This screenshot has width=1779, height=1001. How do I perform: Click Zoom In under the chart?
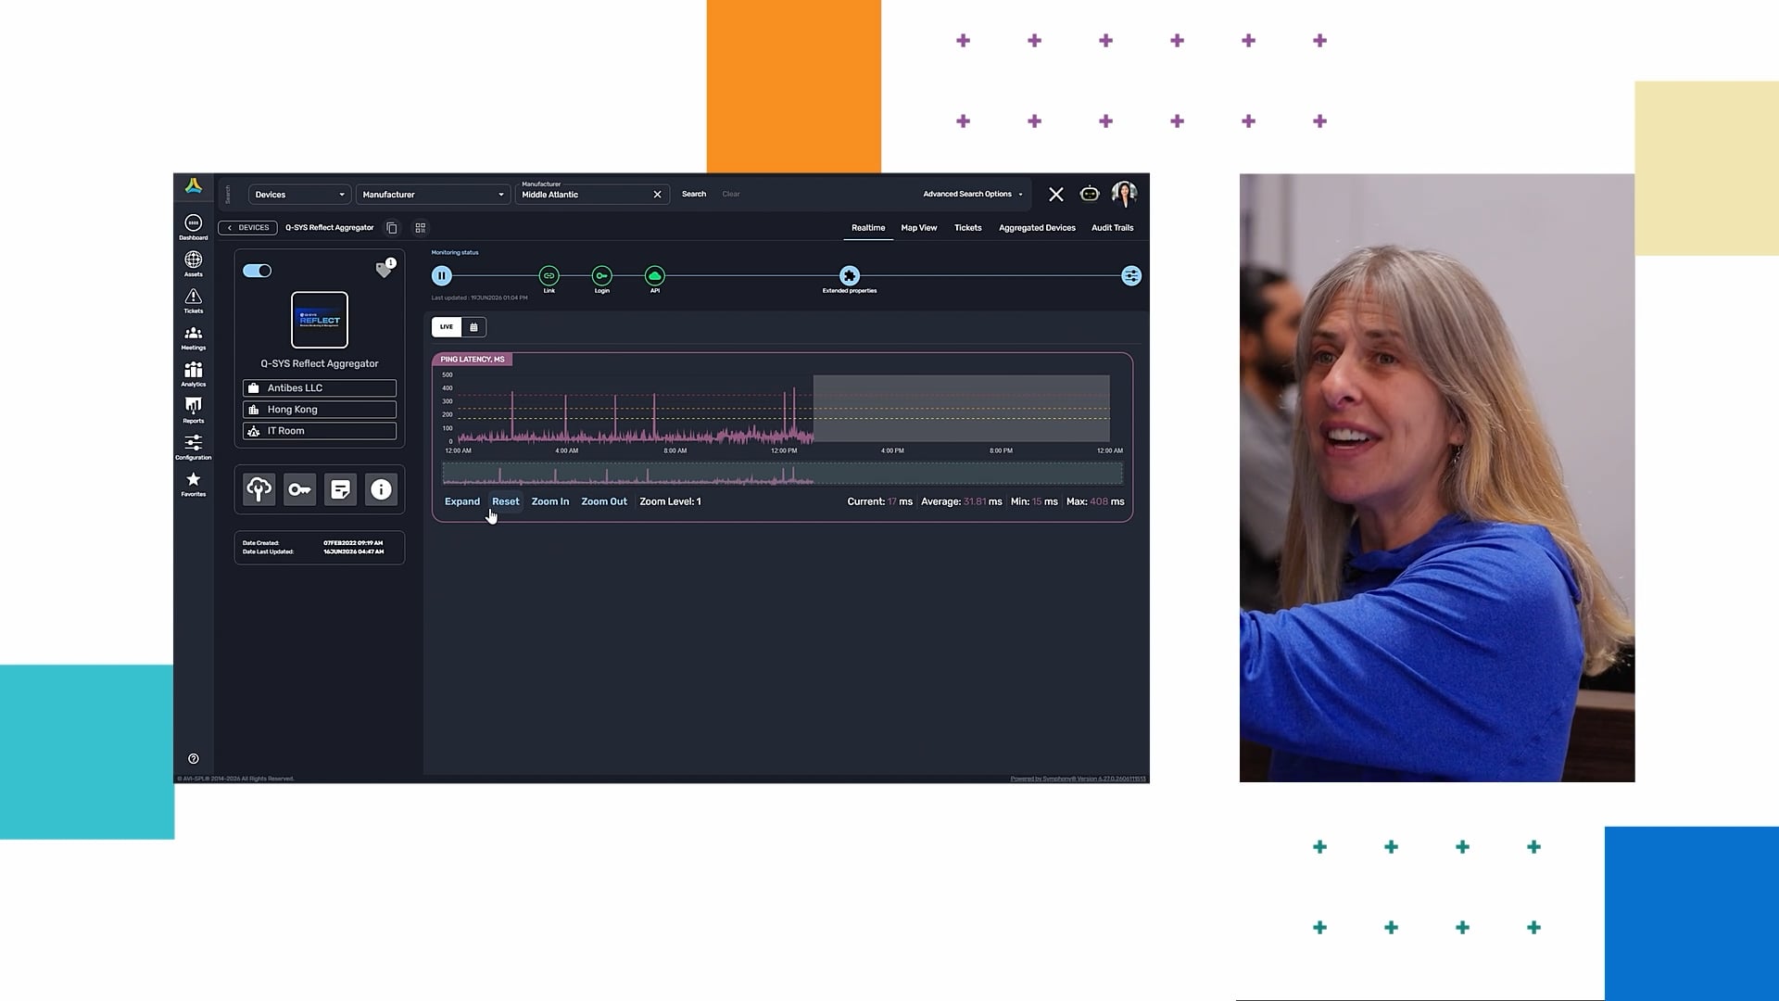pos(550,501)
